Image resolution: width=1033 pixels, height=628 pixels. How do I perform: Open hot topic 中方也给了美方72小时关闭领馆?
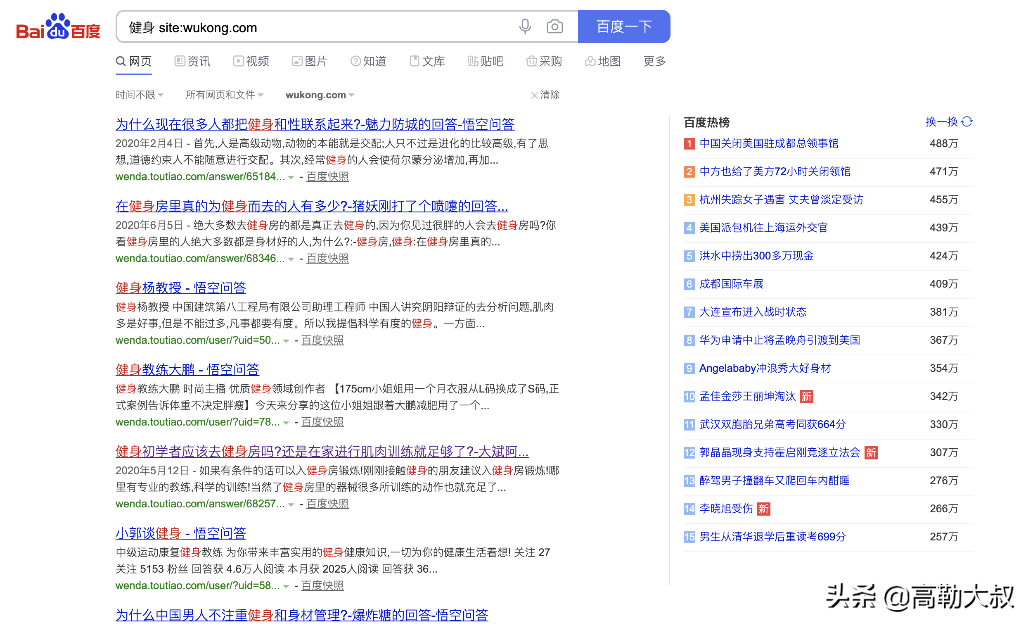tap(775, 171)
